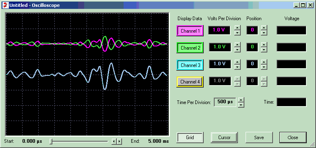Click Channel 3 voltage readout box

(291, 64)
